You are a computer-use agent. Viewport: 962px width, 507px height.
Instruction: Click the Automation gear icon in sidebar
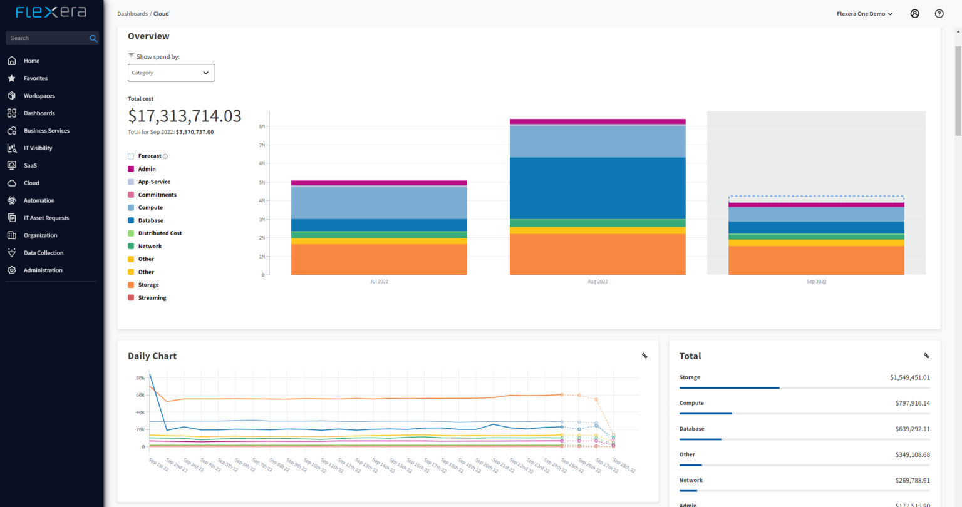tap(11, 201)
